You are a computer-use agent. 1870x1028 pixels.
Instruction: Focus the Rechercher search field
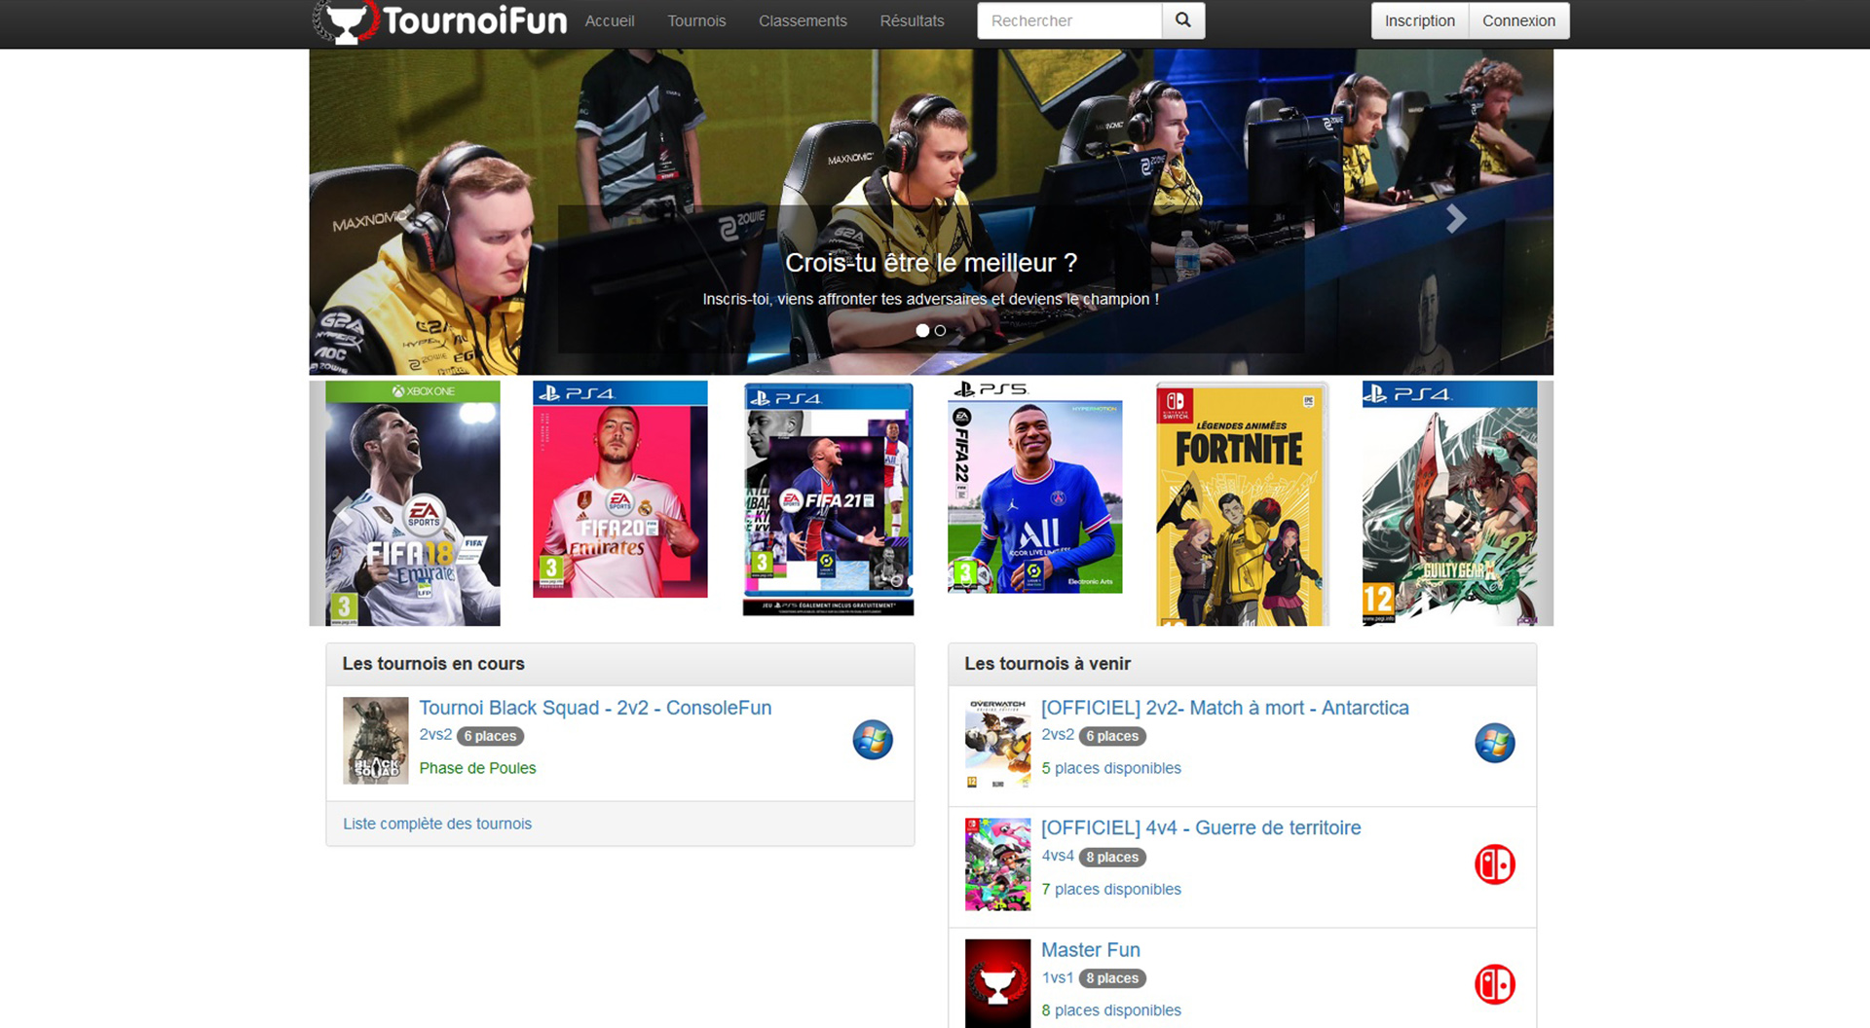point(1069,20)
